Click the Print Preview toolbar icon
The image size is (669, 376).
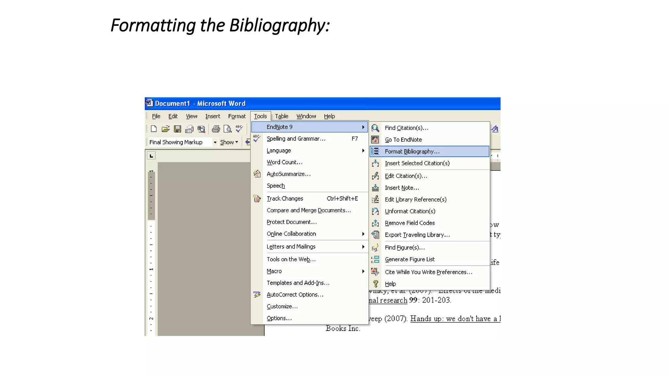tap(228, 129)
